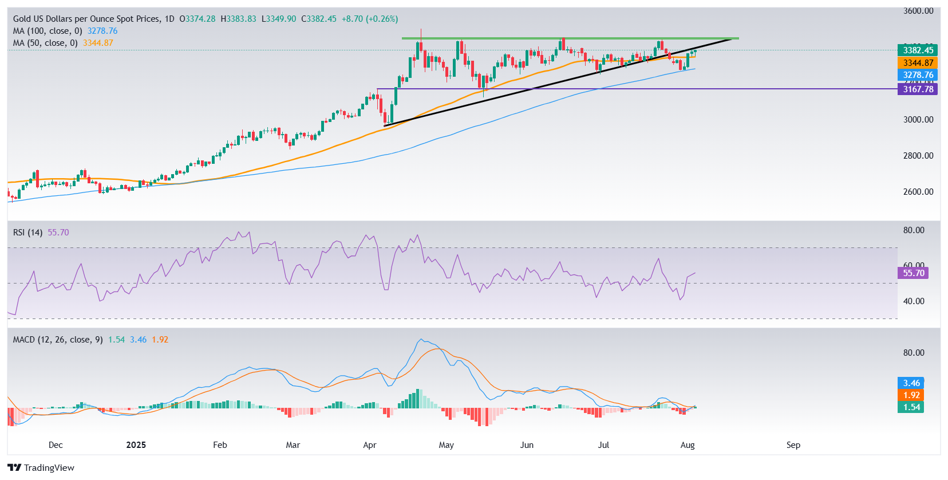Click orange 1.92 signal tag on right axis
Viewport: 948px width, 480px height.
(911, 395)
